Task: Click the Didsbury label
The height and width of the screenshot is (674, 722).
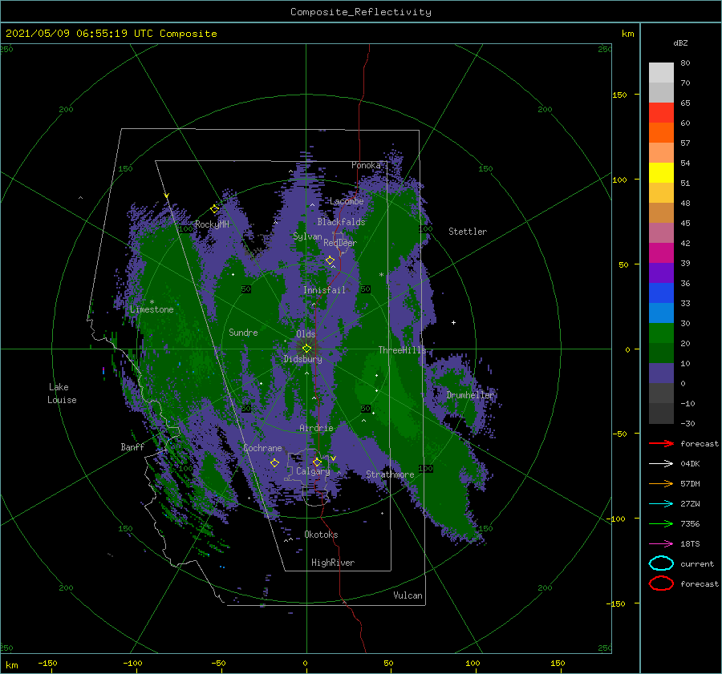Action: pos(302,359)
